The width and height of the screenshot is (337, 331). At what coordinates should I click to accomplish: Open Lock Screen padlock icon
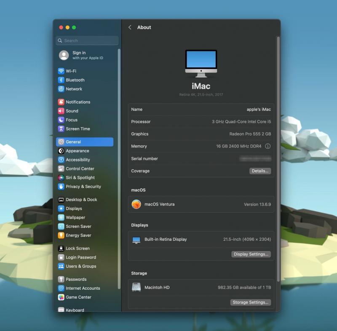coord(61,248)
